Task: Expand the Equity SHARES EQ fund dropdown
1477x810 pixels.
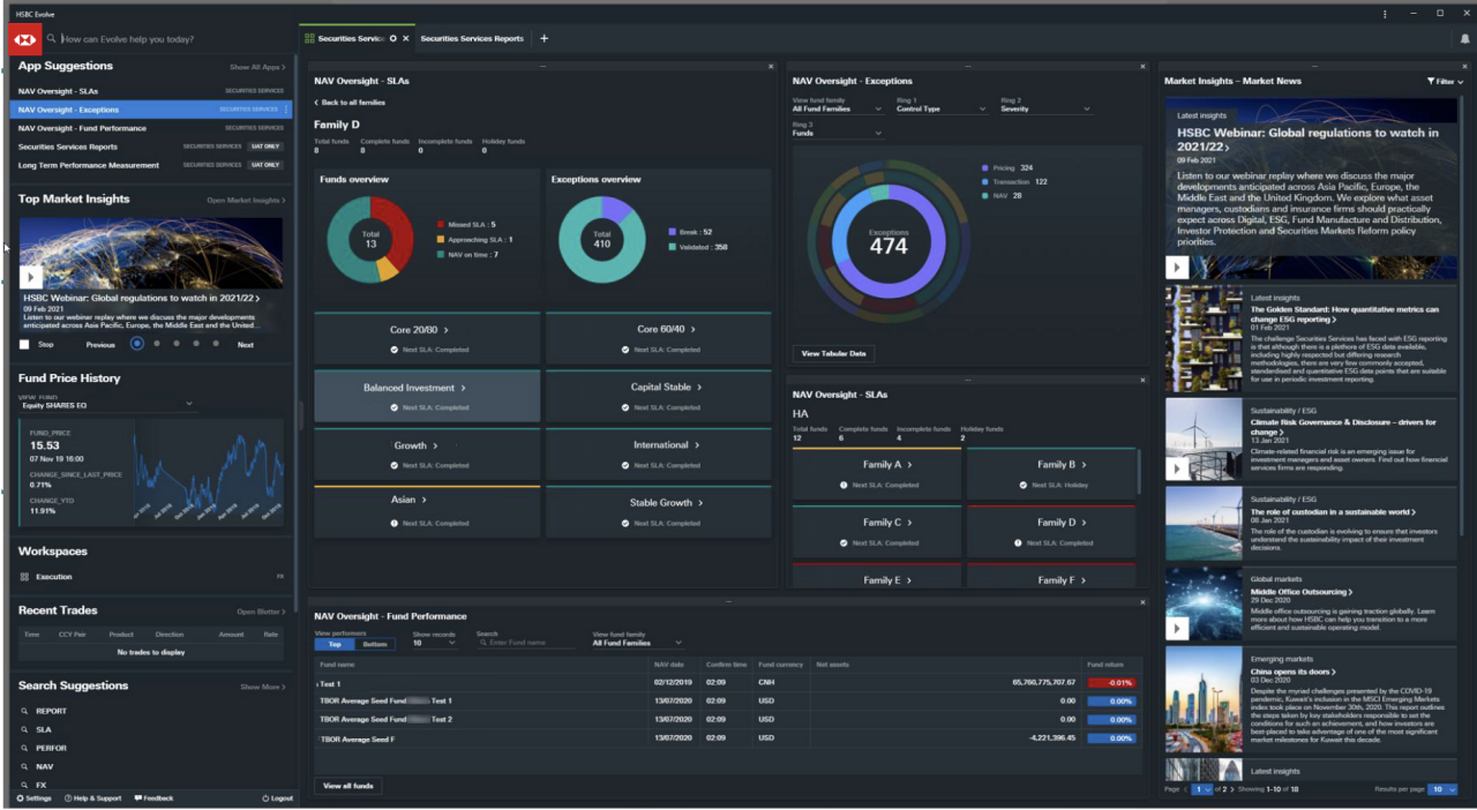Action: click(188, 404)
